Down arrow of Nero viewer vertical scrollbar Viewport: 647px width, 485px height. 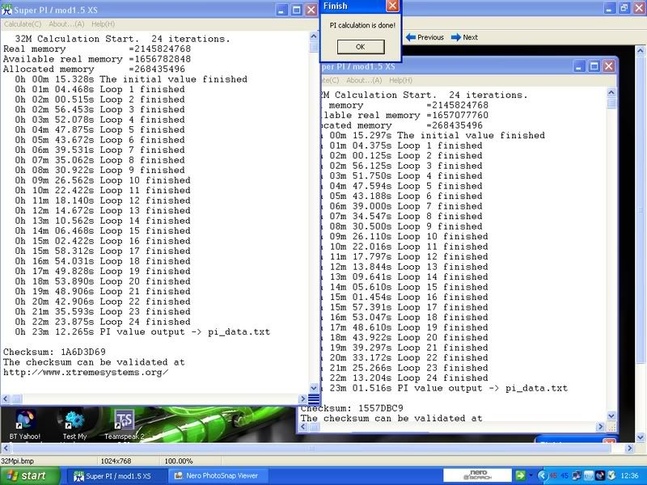(x=640, y=436)
